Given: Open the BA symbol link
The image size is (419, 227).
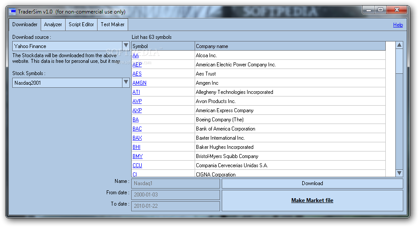Looking at the screenshot, I should click(x=136, y=120).
